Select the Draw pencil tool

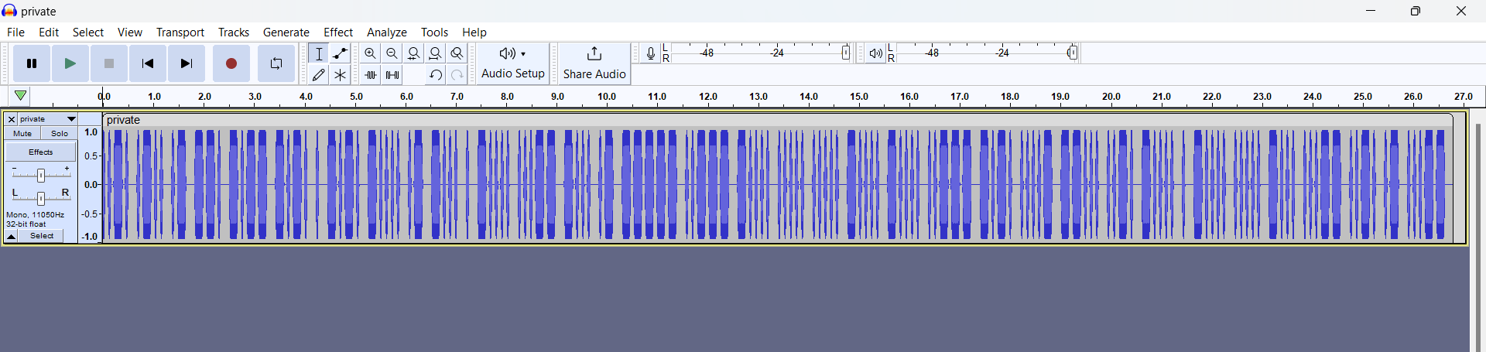(319, 75)
